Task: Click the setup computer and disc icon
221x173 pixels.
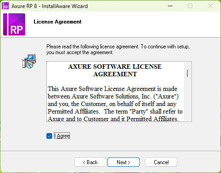Action: (29, 61)
